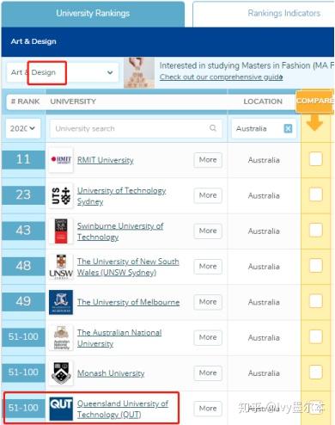Tick compare checkbox for University of Melbourne
335x425 pixels.
click(x=315, y=301)
